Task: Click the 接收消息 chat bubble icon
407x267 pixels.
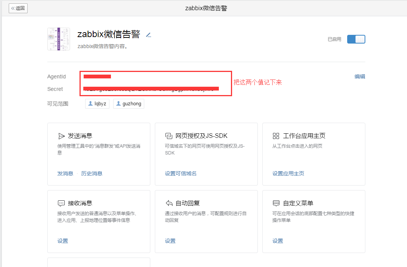Action: pyautogui.click(x=61, y=203)
